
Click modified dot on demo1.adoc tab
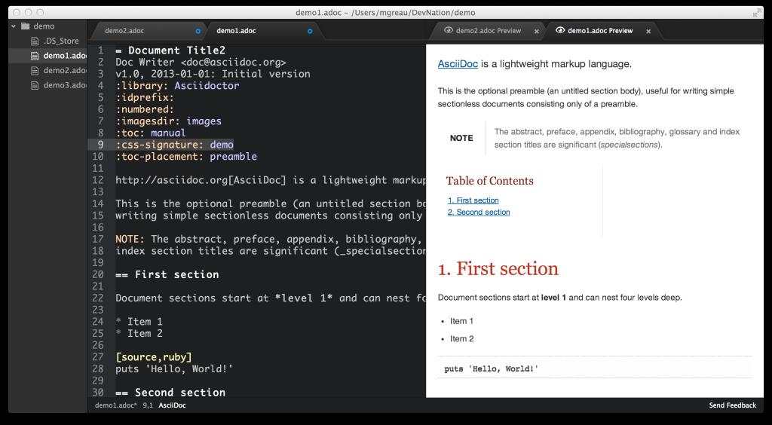(x=310, y=31)
